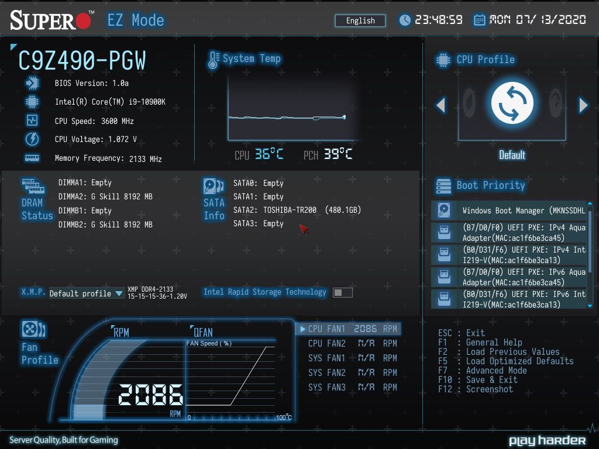Screen dimensions: 599x449
Task: Click the CPU Voltage lightning icon
Action: (x=32, y=139)
